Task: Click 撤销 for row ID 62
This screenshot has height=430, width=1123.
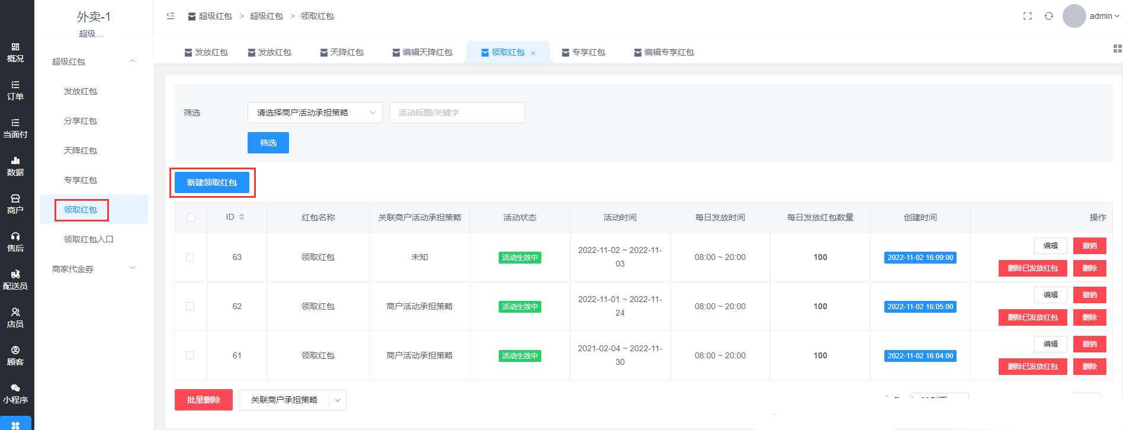Action: point(1090,295)
